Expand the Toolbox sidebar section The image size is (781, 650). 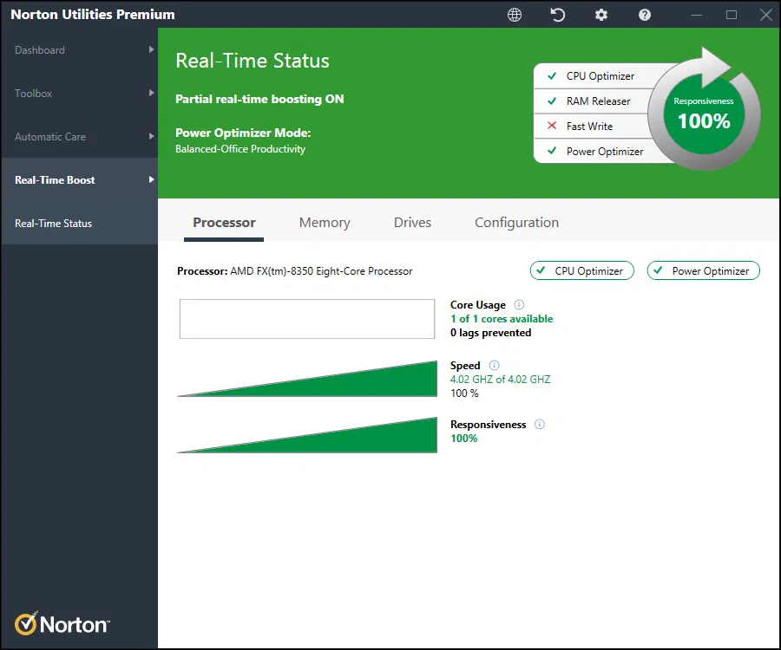tap(78, 94)
